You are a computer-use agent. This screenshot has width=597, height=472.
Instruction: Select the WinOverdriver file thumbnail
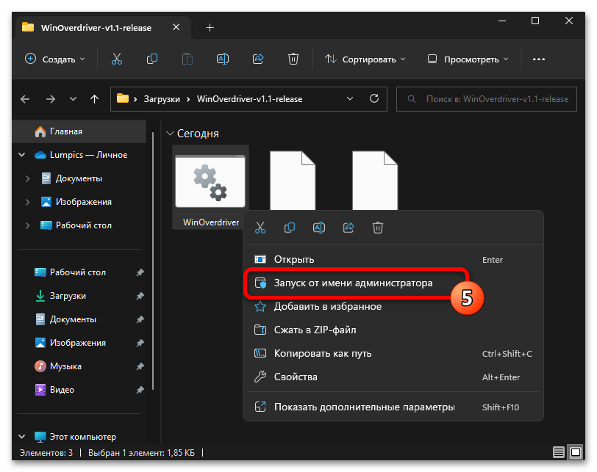point(210,187)
